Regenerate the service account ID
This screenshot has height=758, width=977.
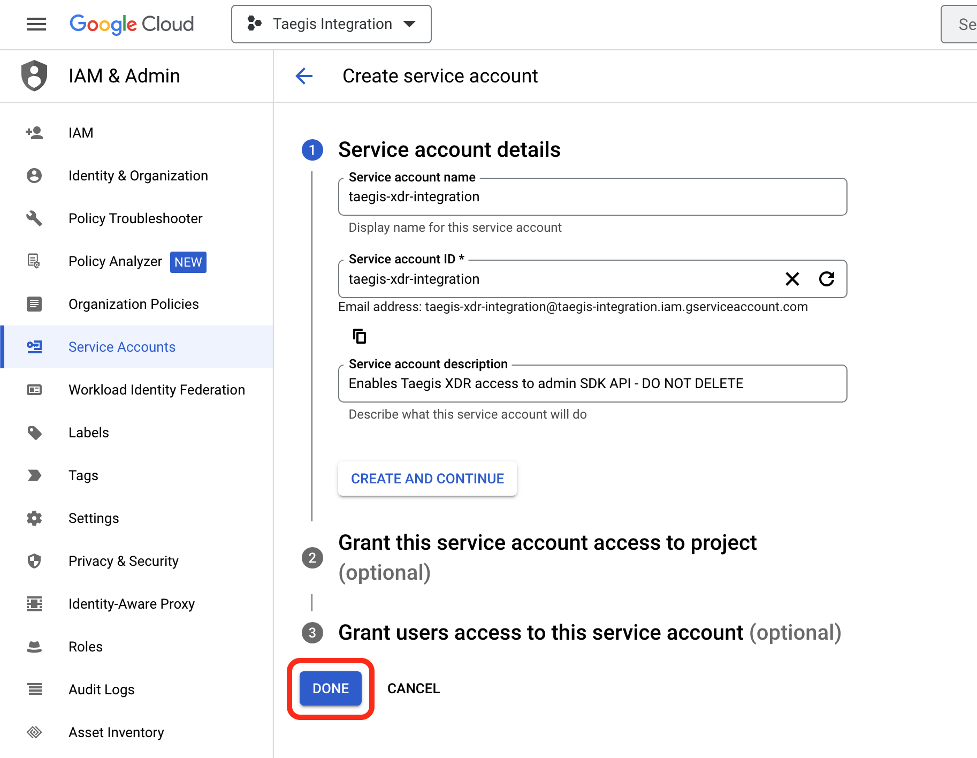[827, 279]
